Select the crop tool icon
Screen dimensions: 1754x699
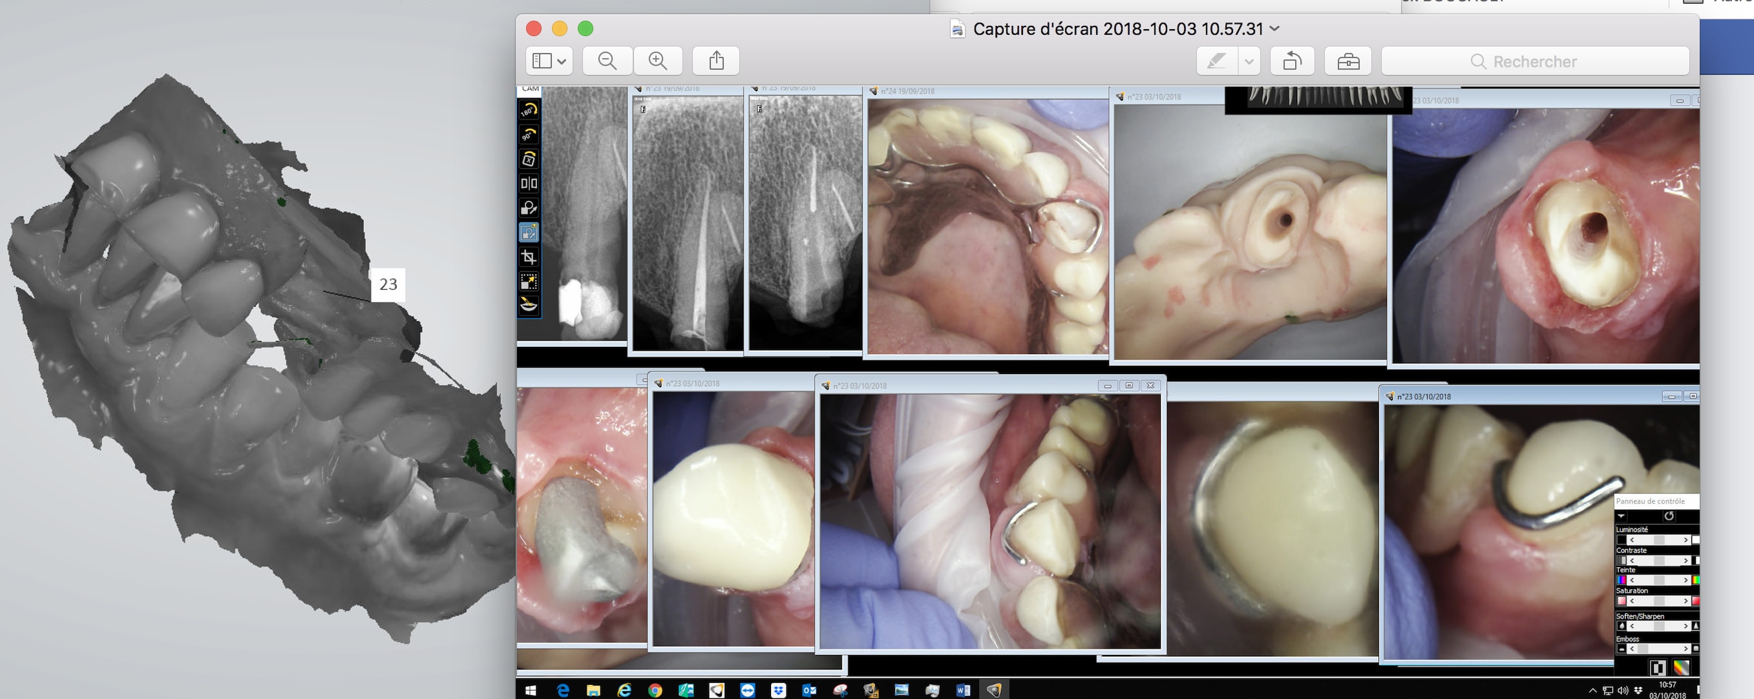click(x=529, y=256)
